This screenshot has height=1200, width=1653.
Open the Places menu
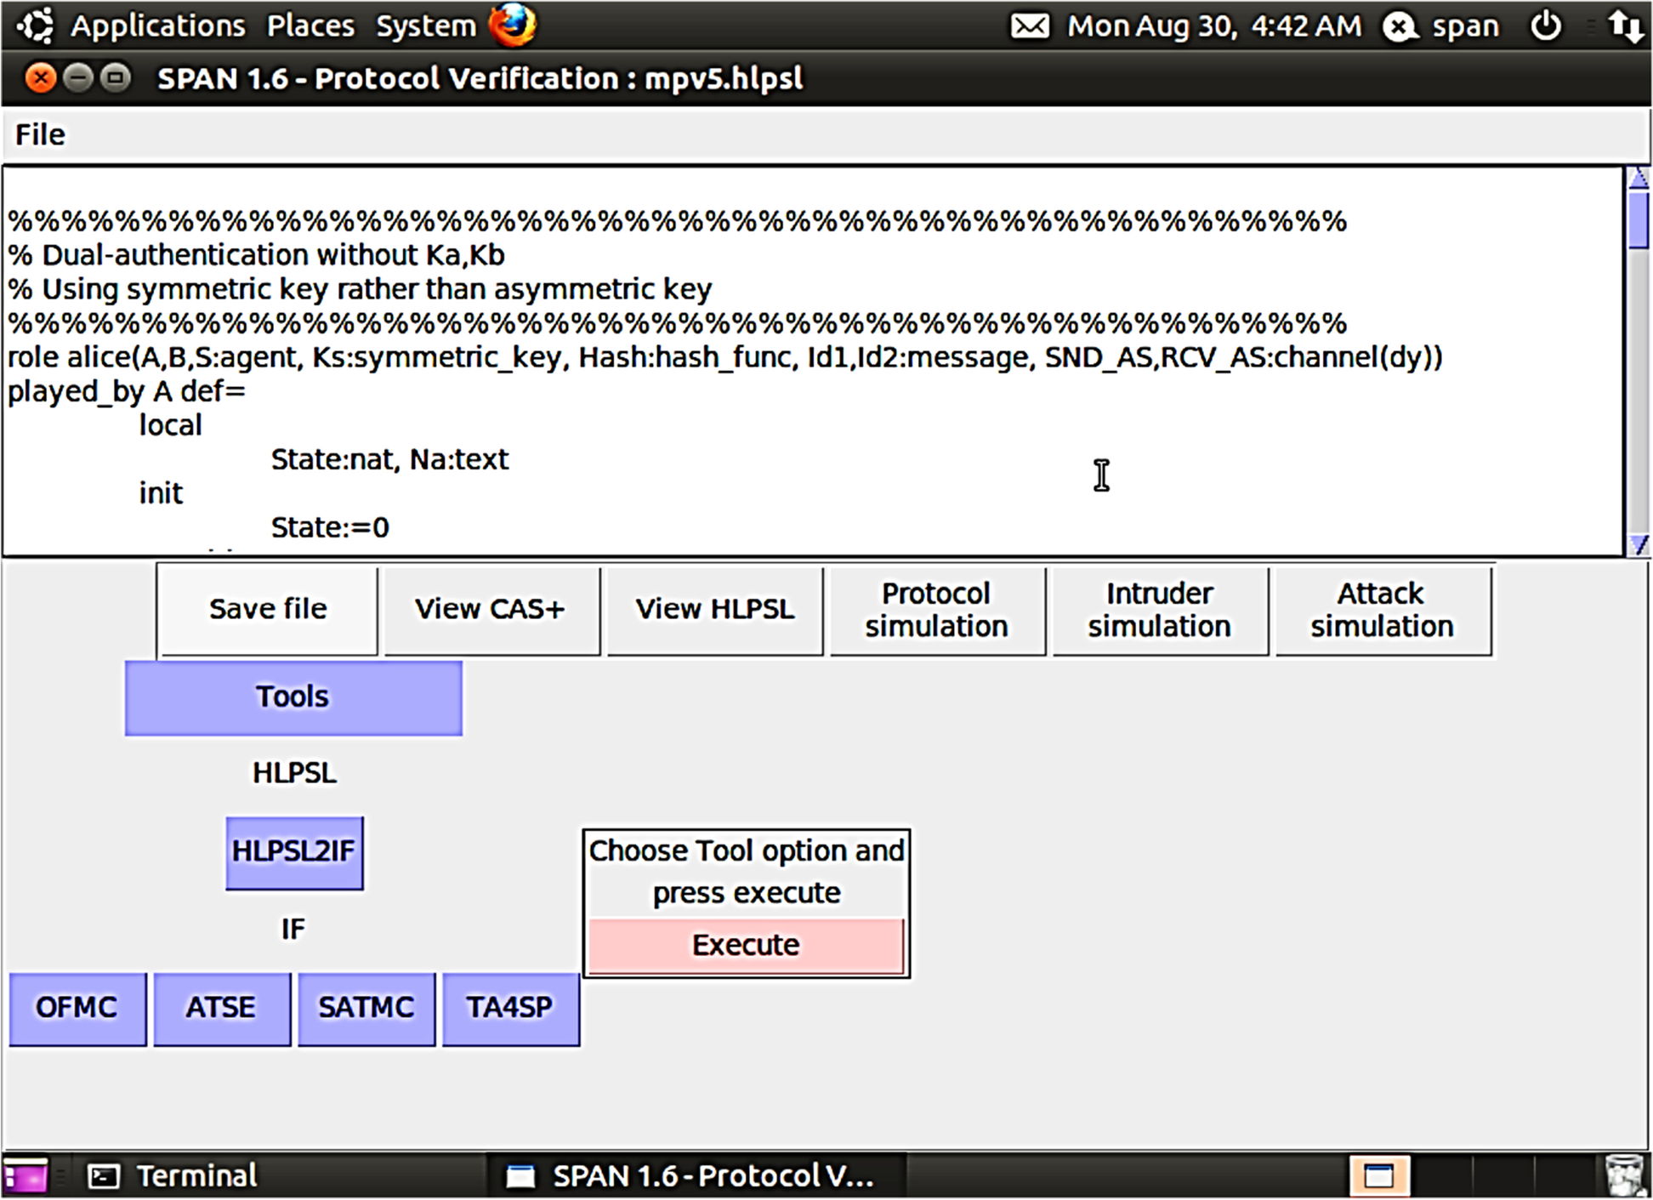(310, 26)
